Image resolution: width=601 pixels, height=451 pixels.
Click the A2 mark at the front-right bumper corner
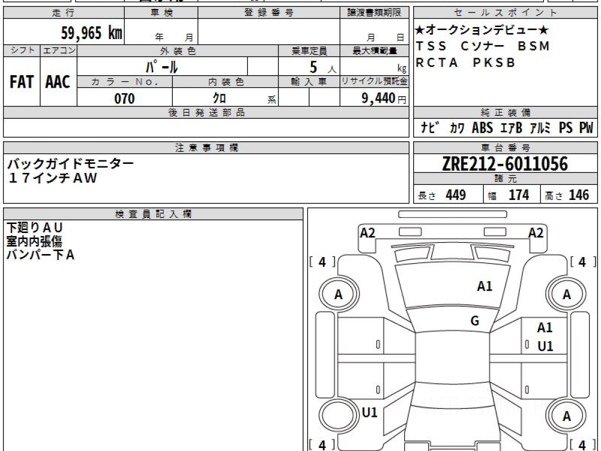pos(536,232)
